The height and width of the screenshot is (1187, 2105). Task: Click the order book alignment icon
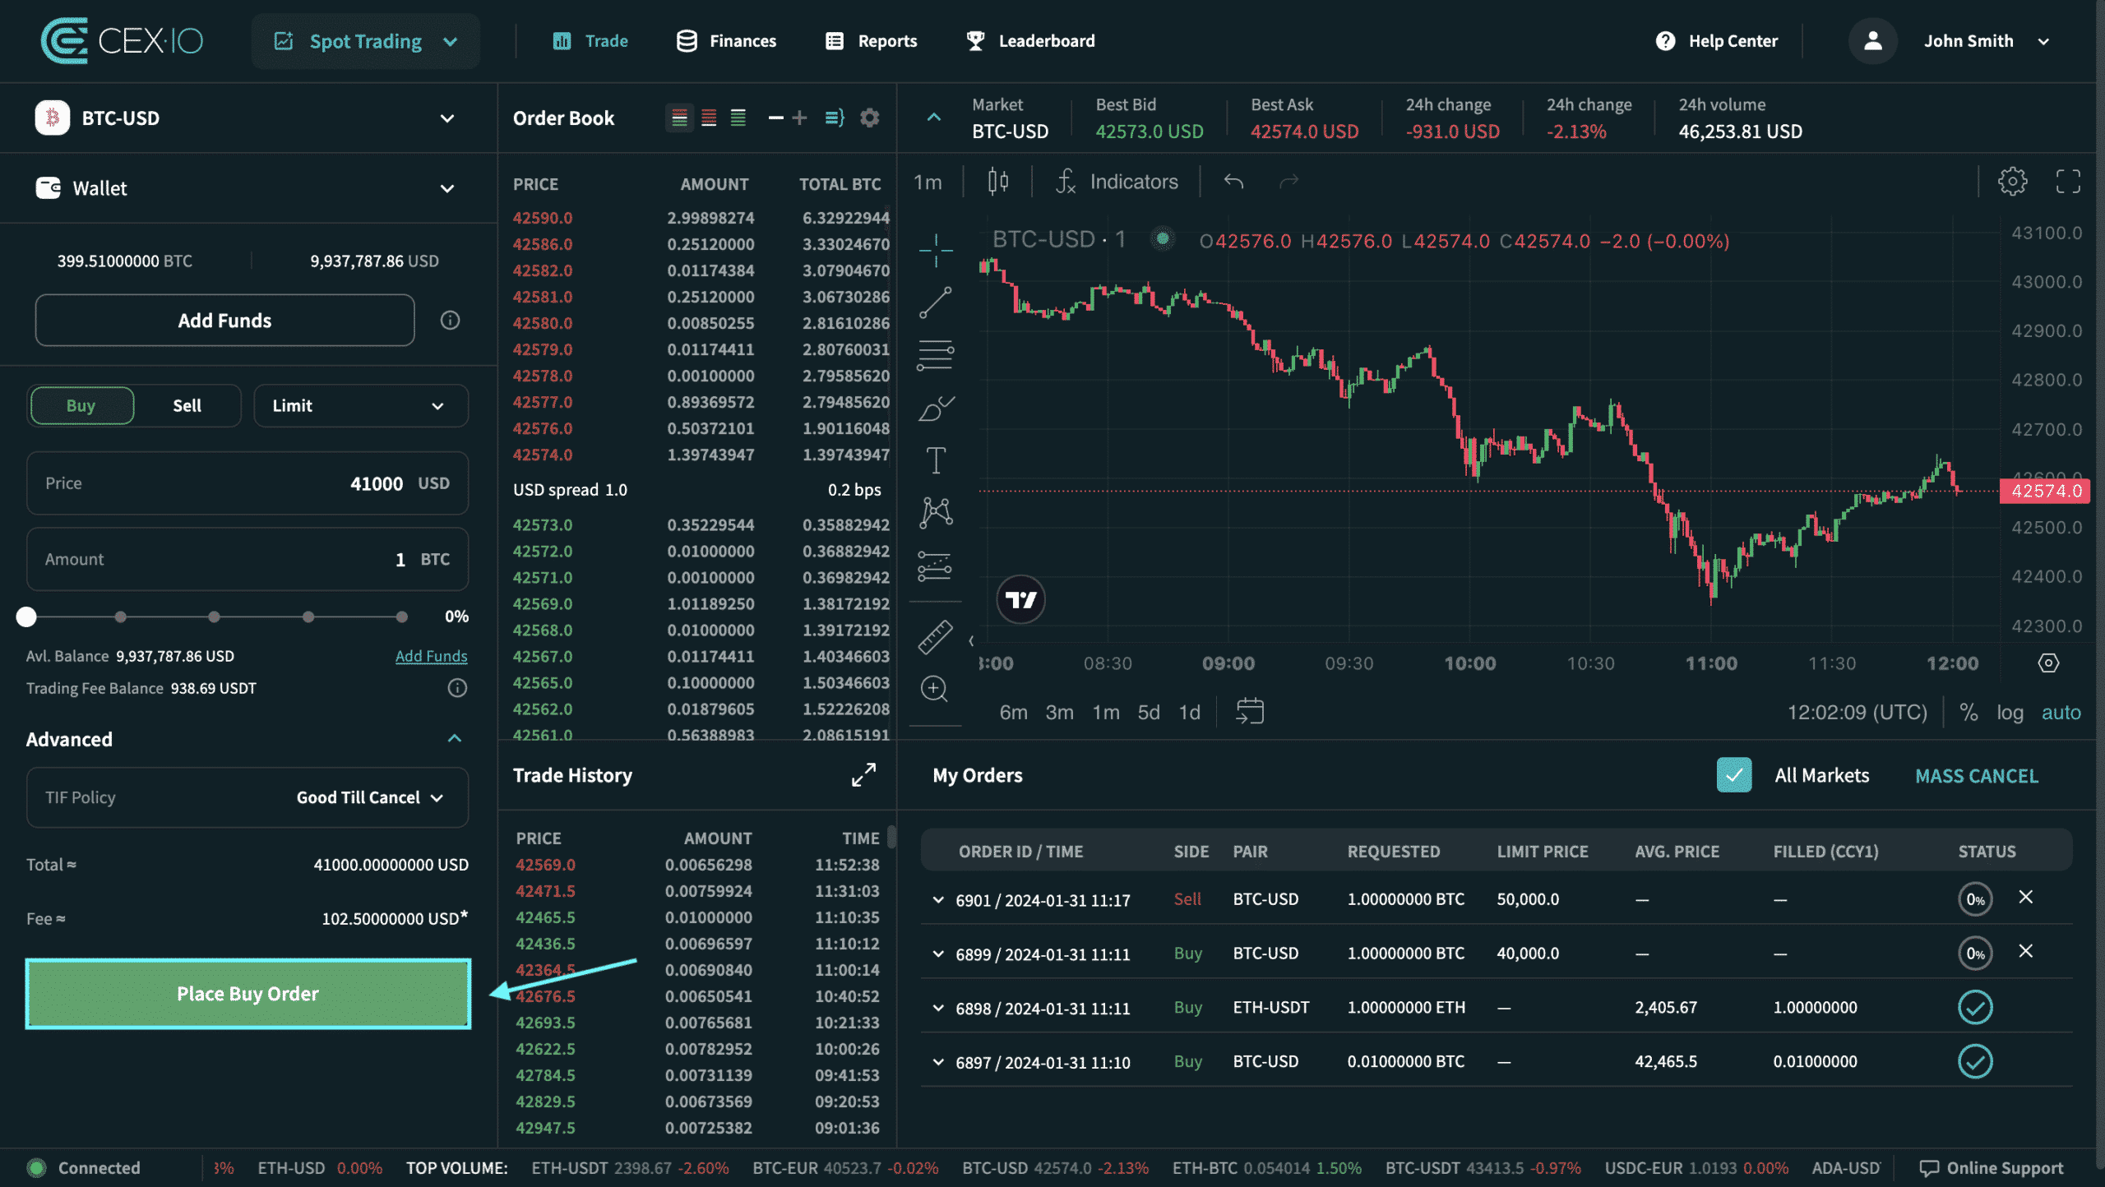pos(835,118)
